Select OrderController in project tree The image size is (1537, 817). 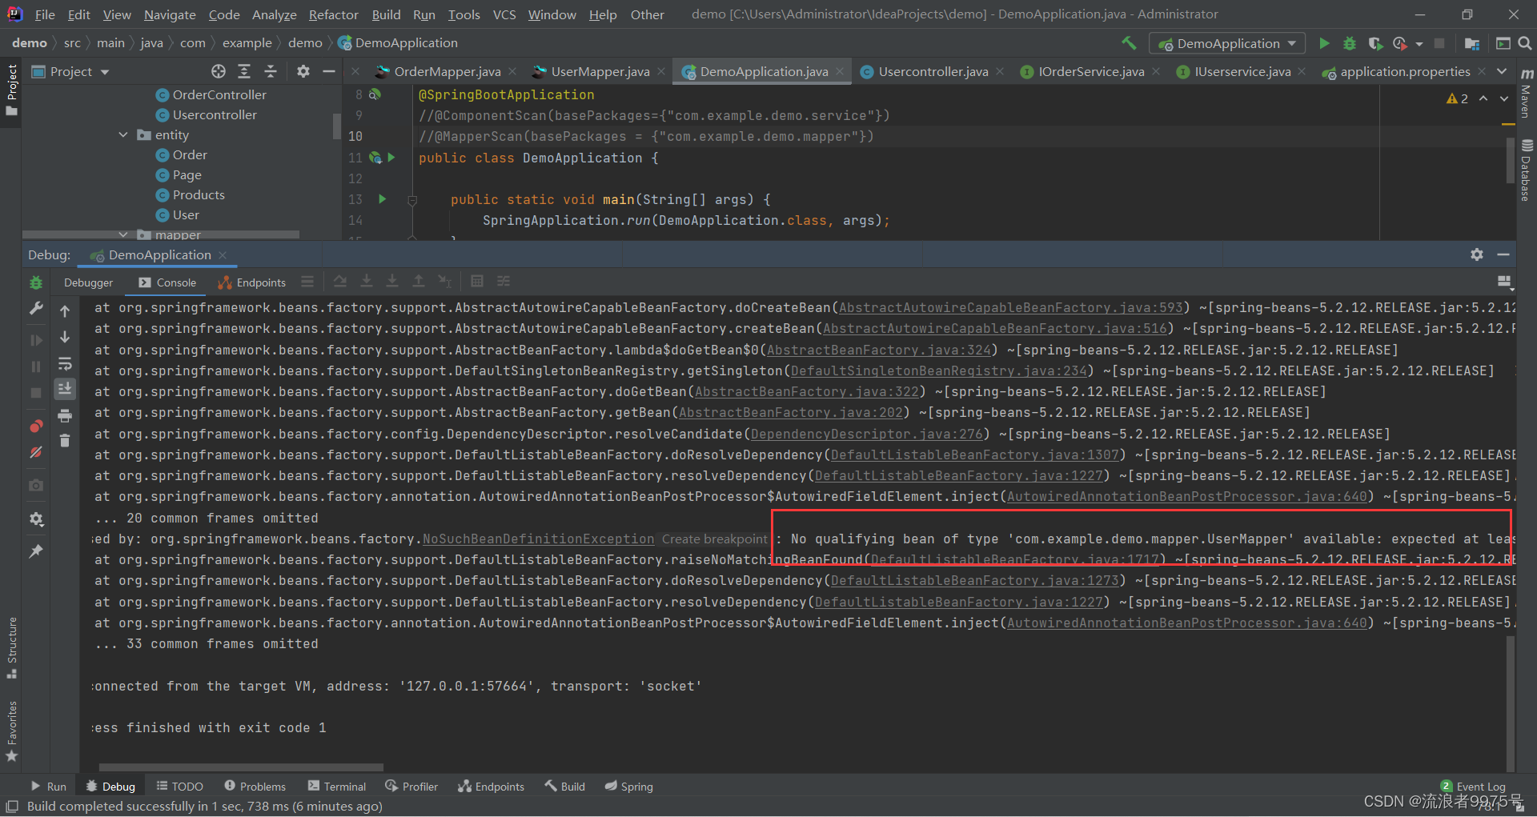tap(219, 94)
